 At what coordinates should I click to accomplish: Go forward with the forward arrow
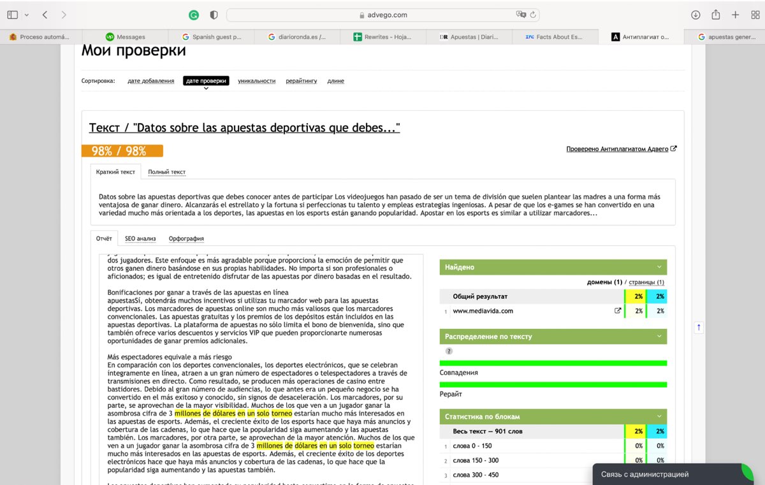tap(63, 15)
